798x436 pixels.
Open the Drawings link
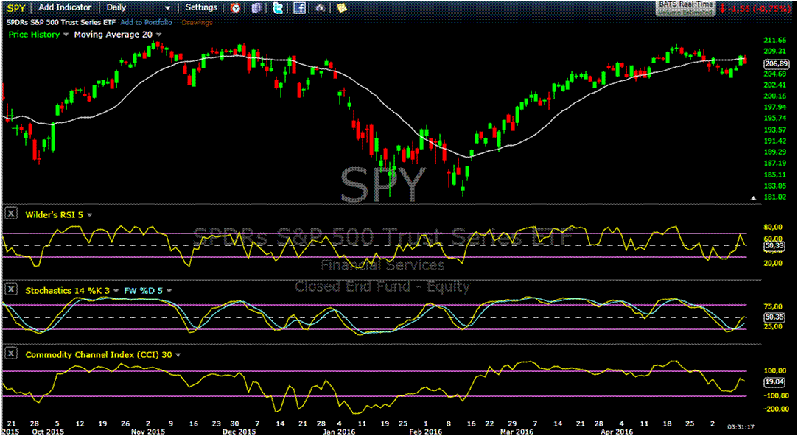coord(197,22)
